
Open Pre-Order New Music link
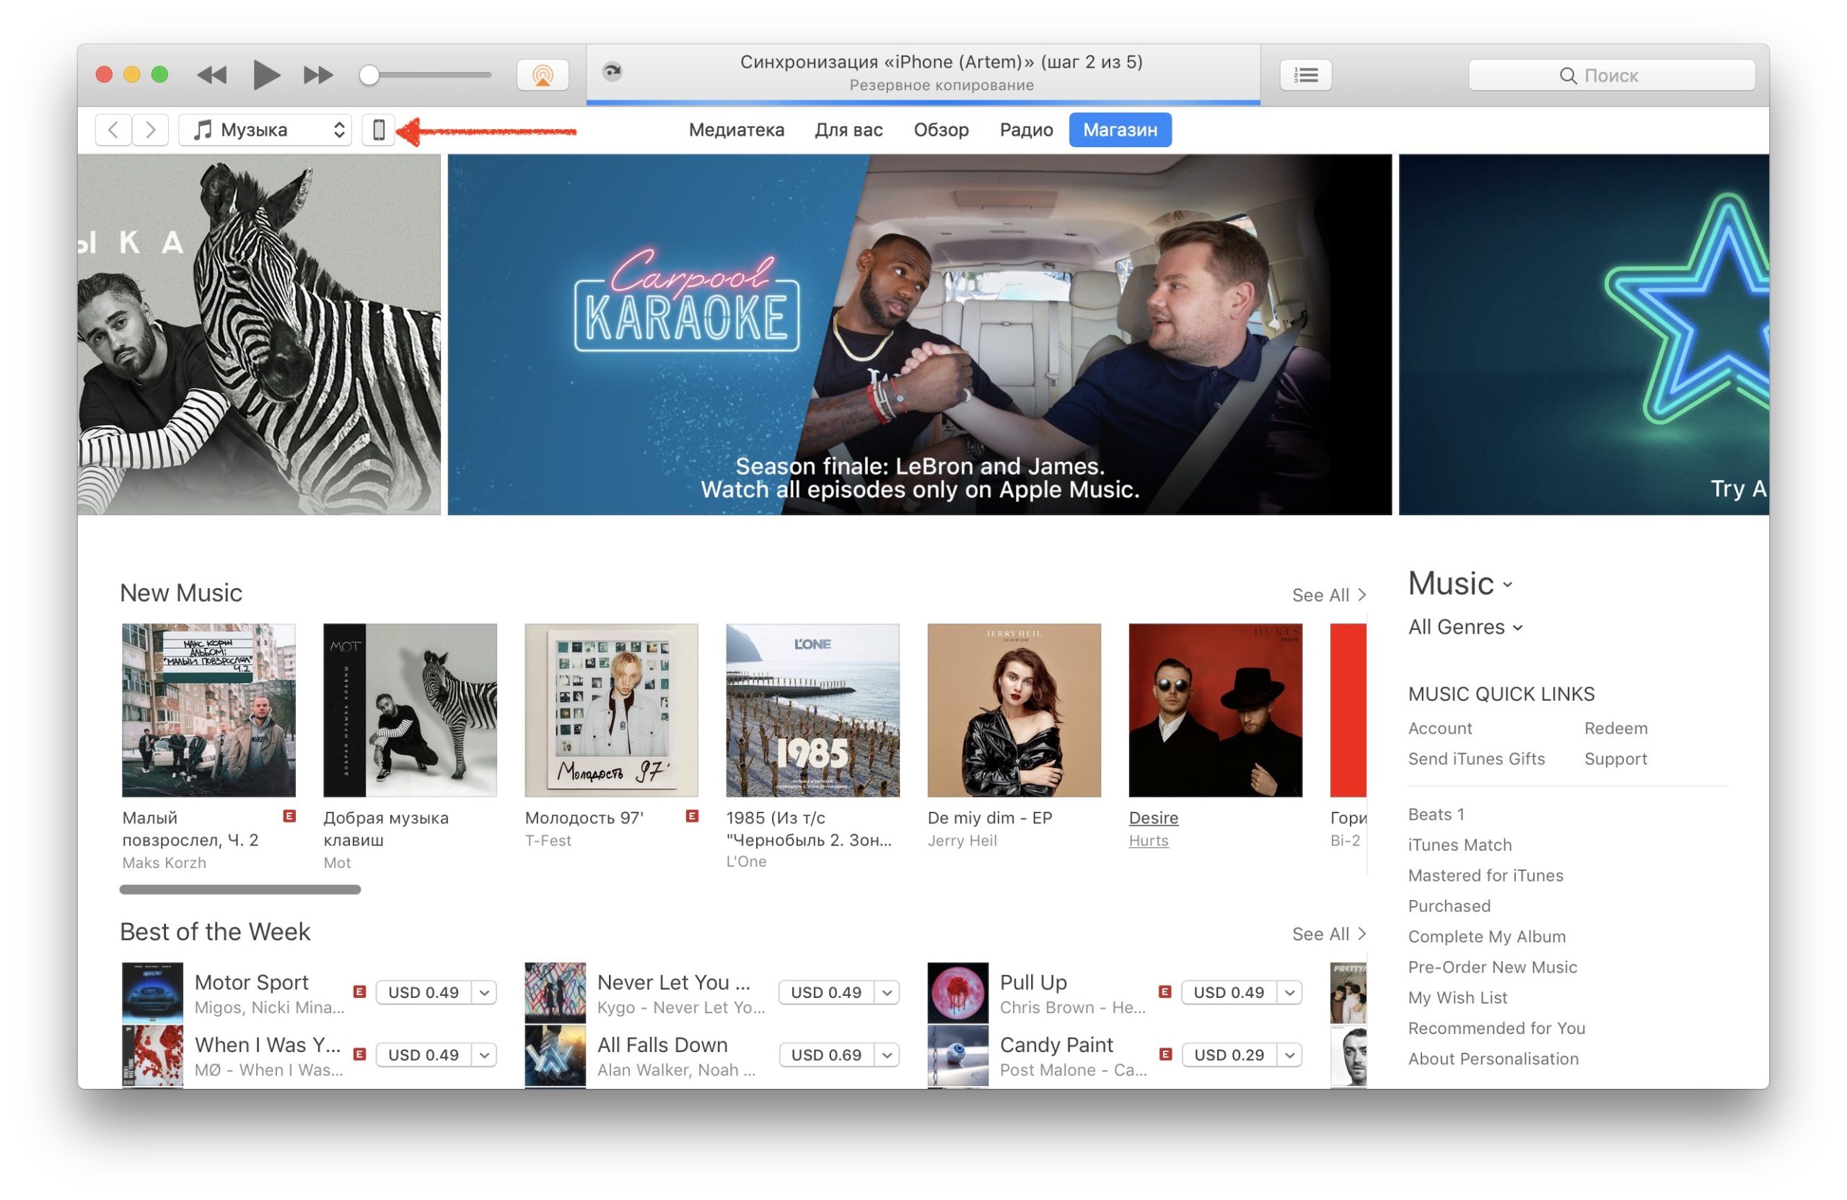pos(1492,967)
